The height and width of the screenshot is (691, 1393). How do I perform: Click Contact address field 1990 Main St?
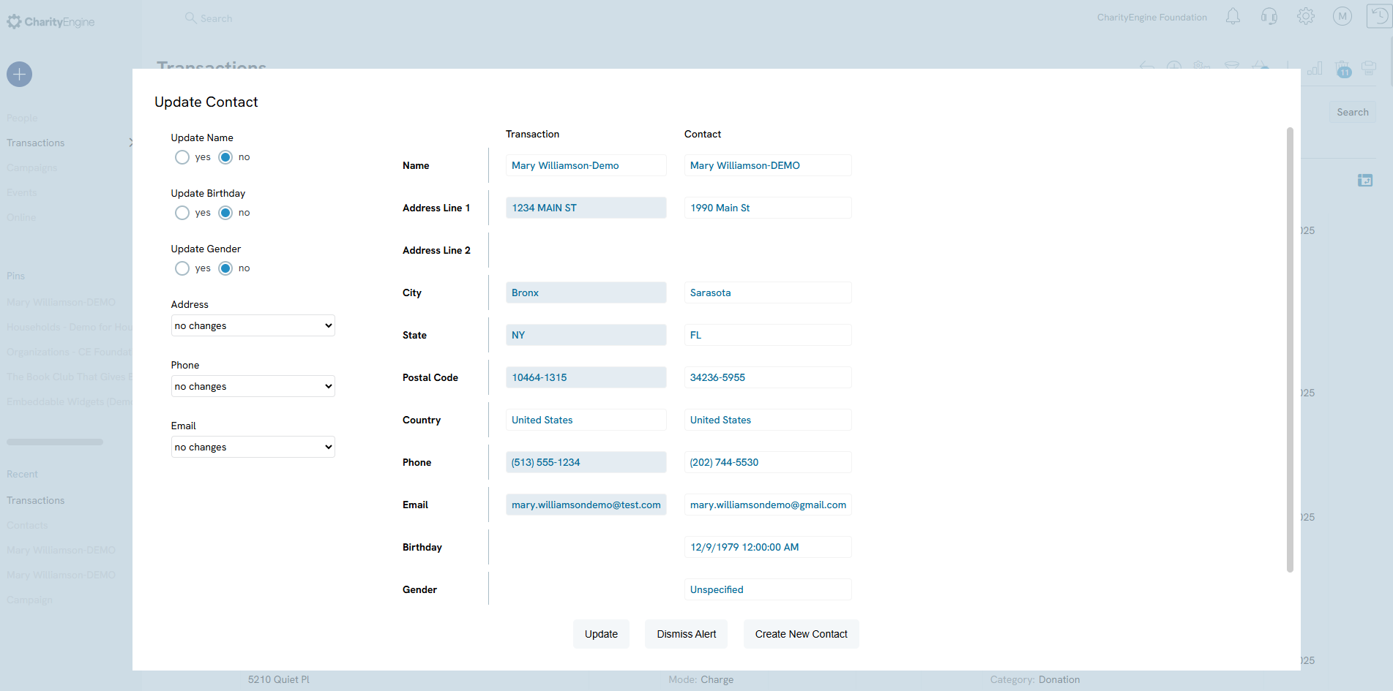point(768,208)
